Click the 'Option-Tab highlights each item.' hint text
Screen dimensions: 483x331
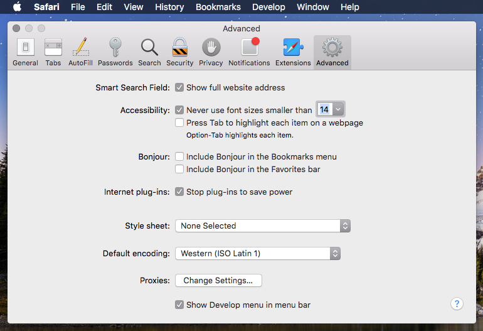click(x=240, y=135)
